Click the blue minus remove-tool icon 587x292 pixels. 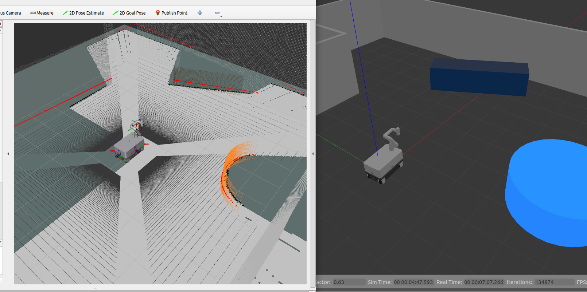click(217, 13)
